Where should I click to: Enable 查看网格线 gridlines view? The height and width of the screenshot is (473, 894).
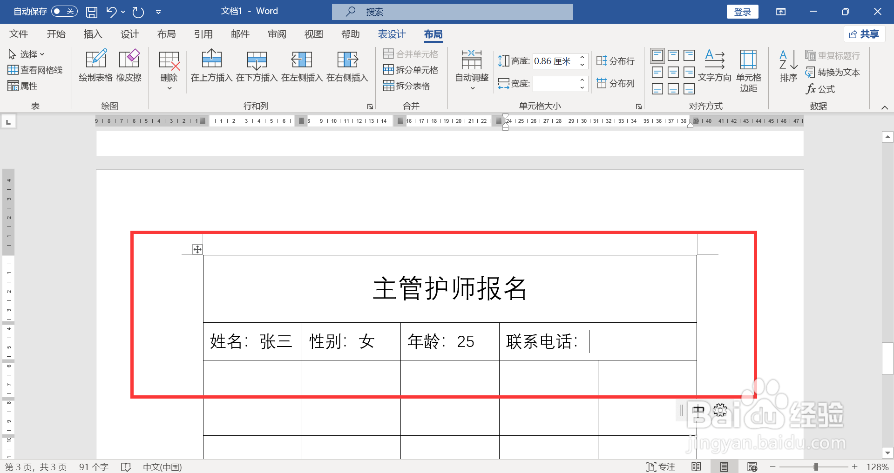click(35, 70)
